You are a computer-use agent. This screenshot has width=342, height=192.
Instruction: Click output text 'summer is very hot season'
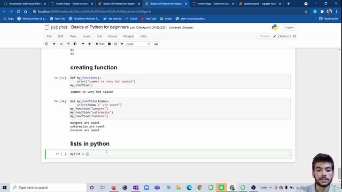tap(91, 92)
